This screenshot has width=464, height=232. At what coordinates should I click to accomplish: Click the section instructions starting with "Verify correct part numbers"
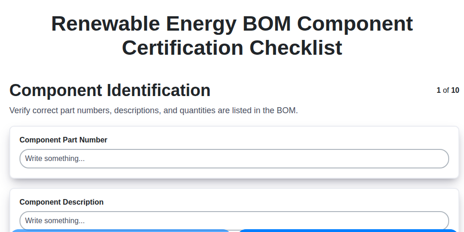click(x=153, y=110)
